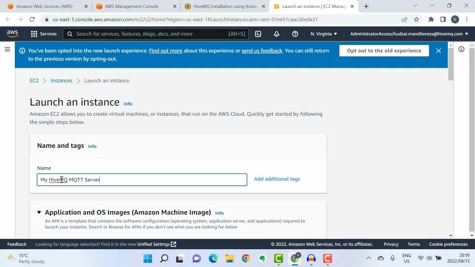475x267 pixels.
Task: Open browser extensions puzzle icon
Action: pos(431,19)
